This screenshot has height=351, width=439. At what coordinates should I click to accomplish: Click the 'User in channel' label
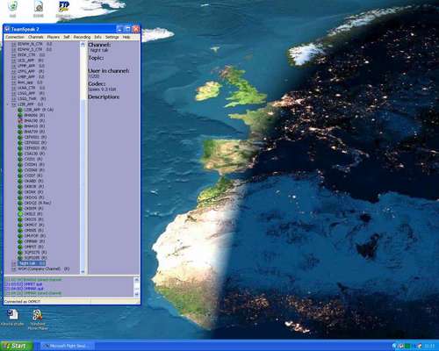[x=109, y=71]
